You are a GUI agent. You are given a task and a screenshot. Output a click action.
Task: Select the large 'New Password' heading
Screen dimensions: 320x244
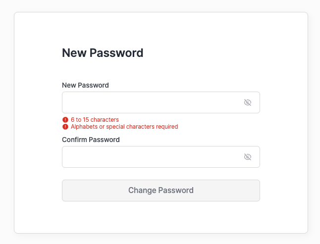[x=103, y=53]
